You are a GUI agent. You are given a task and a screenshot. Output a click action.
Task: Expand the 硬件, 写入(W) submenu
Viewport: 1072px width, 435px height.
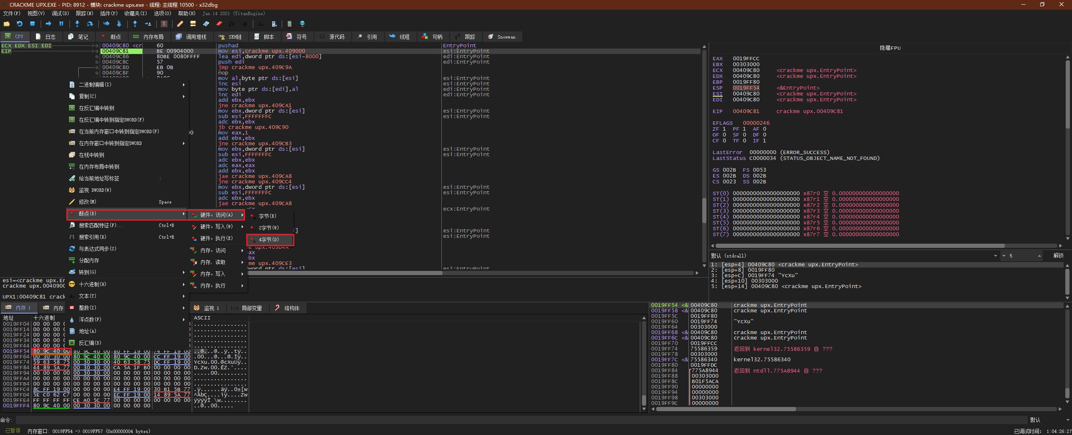[216, 227]
